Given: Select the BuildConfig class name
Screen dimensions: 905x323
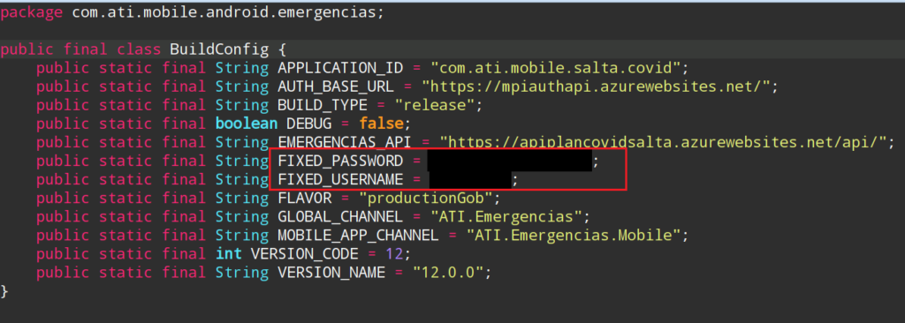Looking at the screenshot, I should tap(219, 49).
